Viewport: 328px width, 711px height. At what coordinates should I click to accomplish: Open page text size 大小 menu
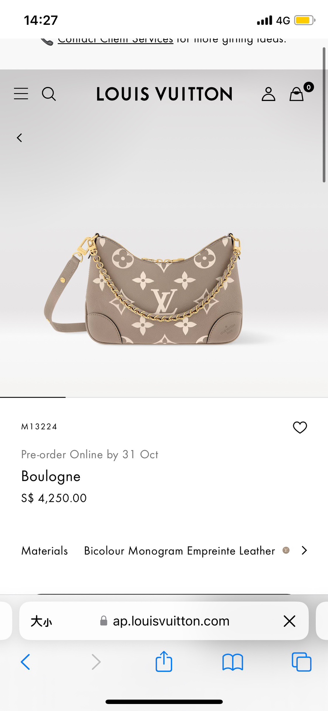[41, 621]
